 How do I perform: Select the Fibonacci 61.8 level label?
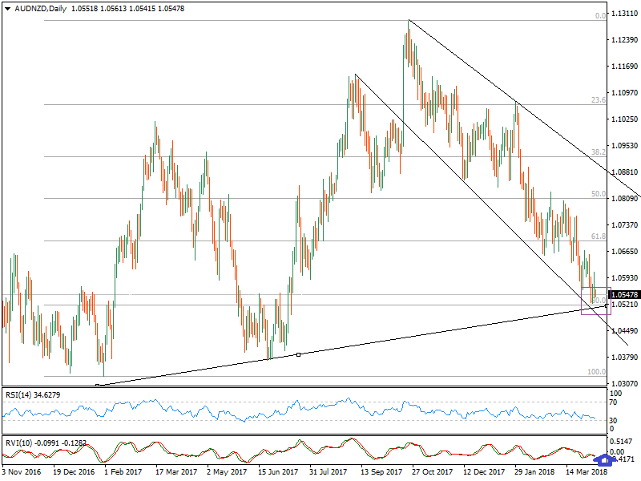tap(599, 236)
